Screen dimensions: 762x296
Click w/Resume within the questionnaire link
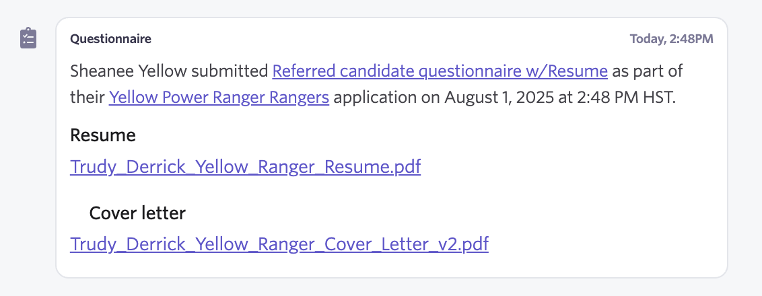coord(567,71)
